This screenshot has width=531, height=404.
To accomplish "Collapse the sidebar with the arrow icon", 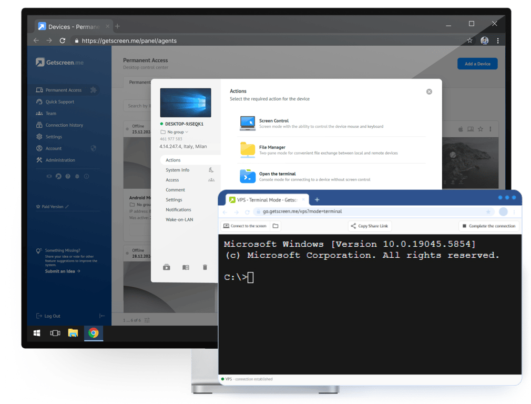I will (x=102, y=316).
